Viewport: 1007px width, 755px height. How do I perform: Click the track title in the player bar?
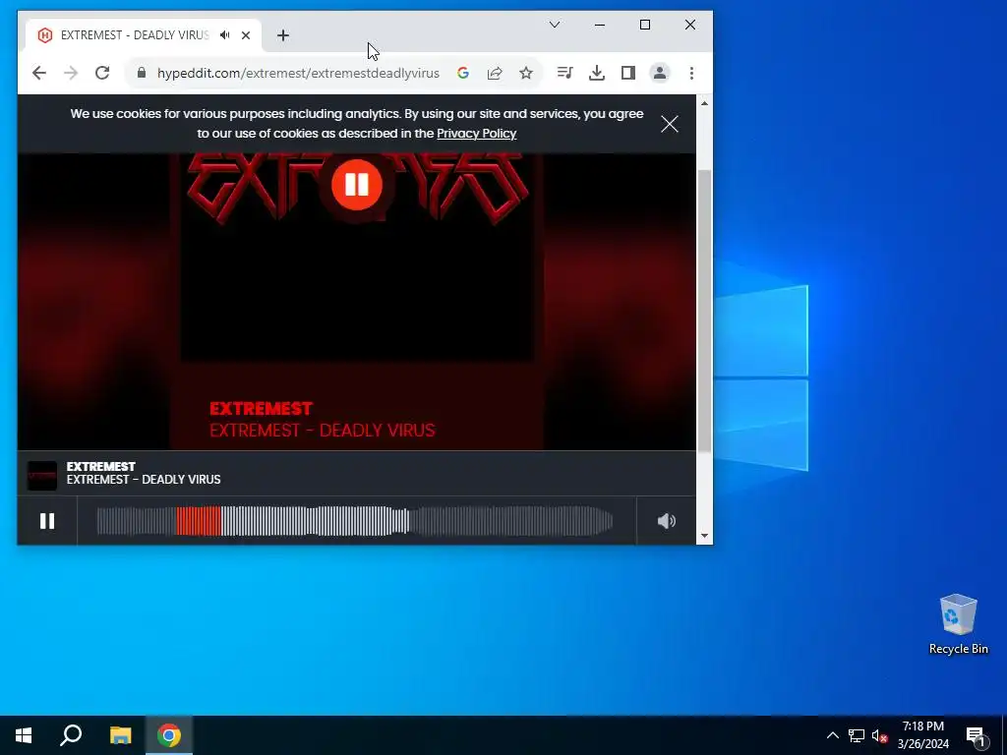pyautogui.click(x=144, y=480)
